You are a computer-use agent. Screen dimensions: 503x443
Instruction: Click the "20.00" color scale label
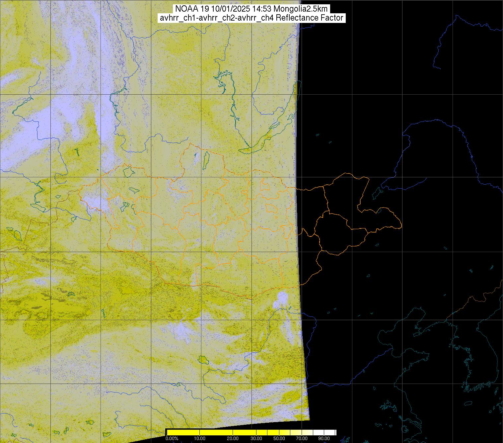(233, 438)
